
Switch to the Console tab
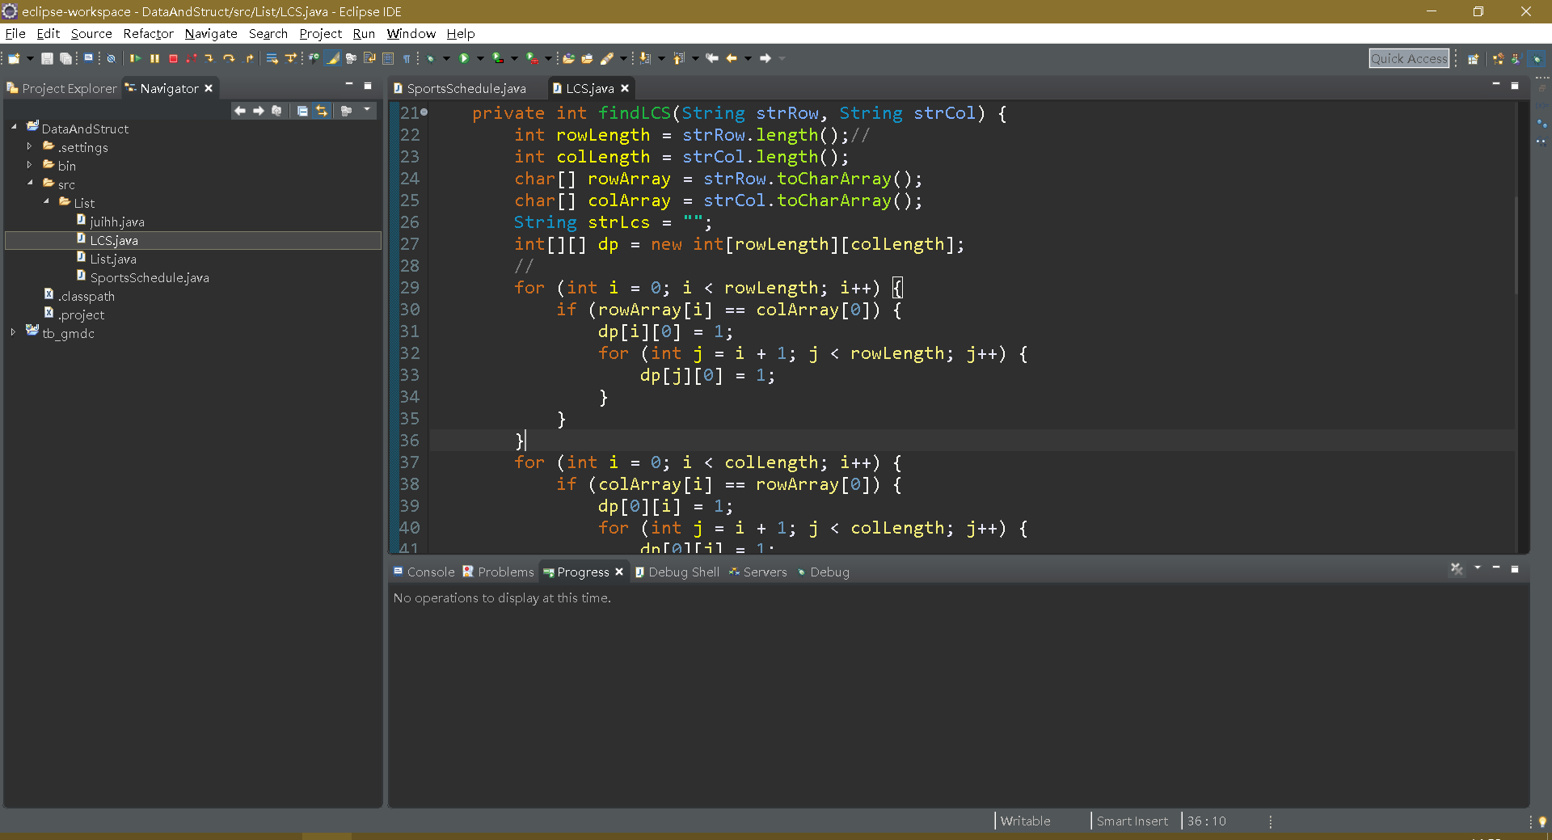(x=424, y=572)
